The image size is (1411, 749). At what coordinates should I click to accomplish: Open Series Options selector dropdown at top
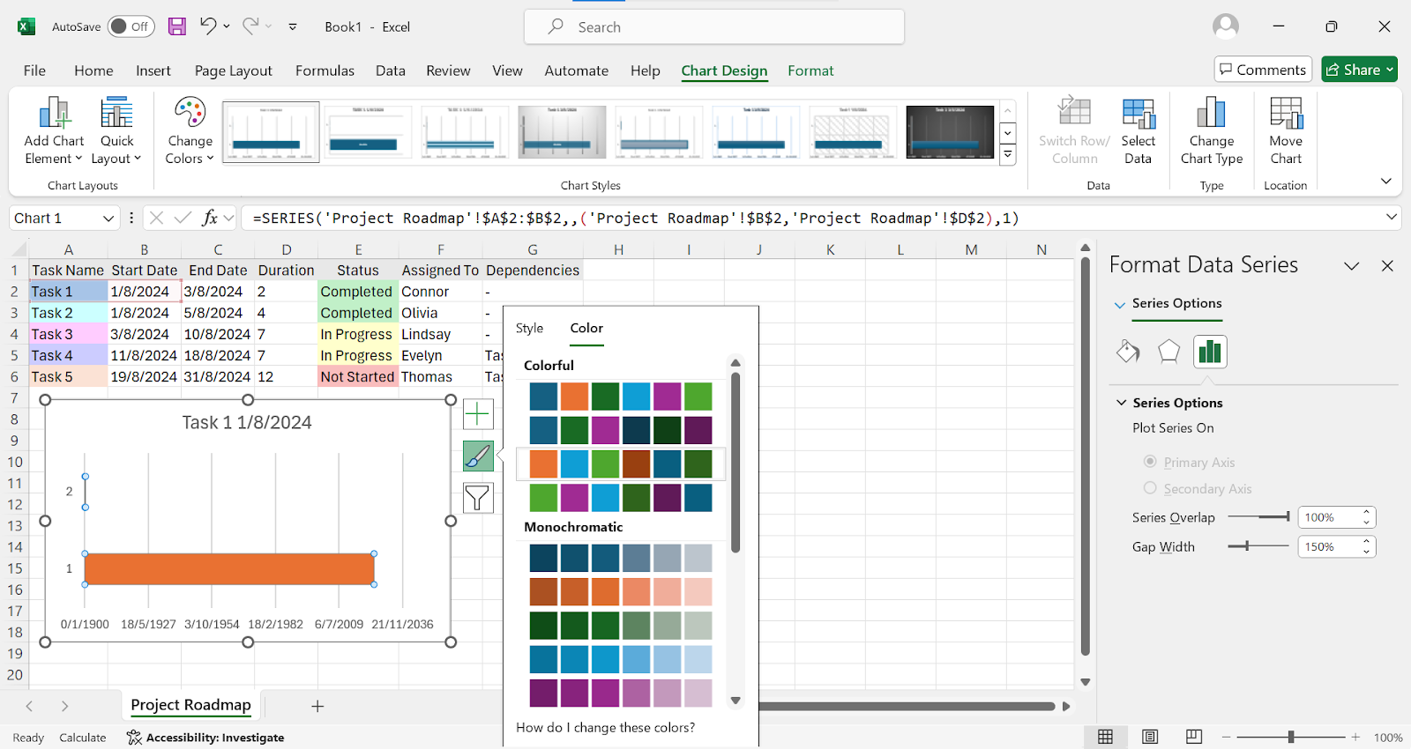point(1120,304)
